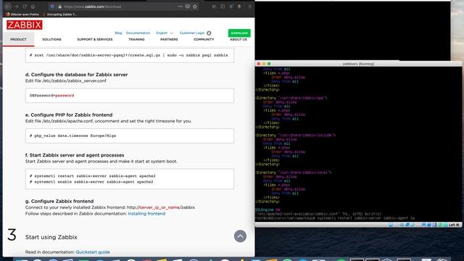Bookmark this page with the star
The width and height of the screenshot is (464, 261).
(195, 7)
